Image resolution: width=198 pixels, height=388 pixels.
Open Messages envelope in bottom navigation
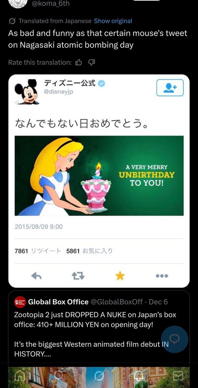tap(178, 377)
